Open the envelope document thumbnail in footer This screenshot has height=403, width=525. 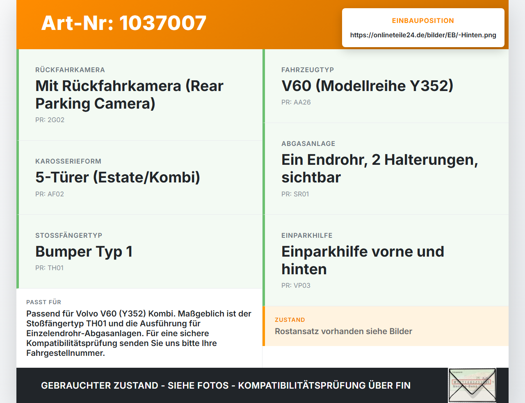pyautogui.click(x=472, y=385)
